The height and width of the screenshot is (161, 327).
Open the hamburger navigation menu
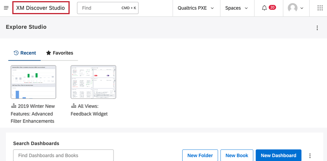6,8
